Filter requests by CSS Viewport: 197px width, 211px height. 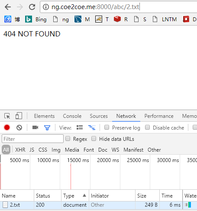pos(43,150)
